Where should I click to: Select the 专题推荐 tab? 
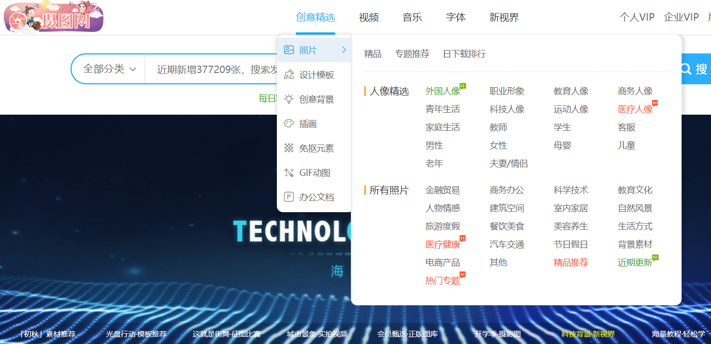coord(412,54)
